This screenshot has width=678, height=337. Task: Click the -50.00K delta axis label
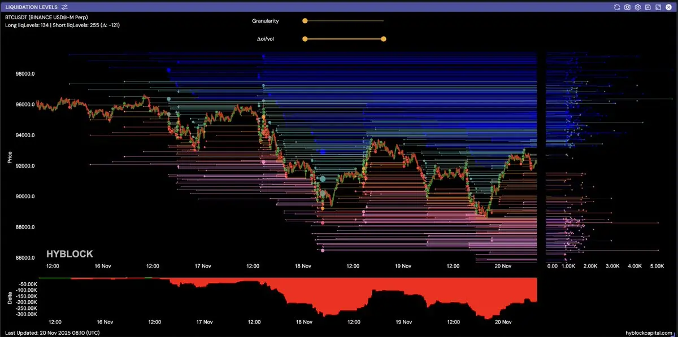[28, 283]
